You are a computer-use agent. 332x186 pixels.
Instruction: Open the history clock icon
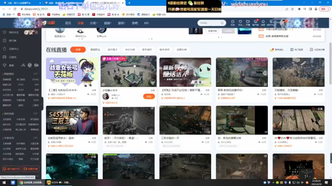coord(232,23)
